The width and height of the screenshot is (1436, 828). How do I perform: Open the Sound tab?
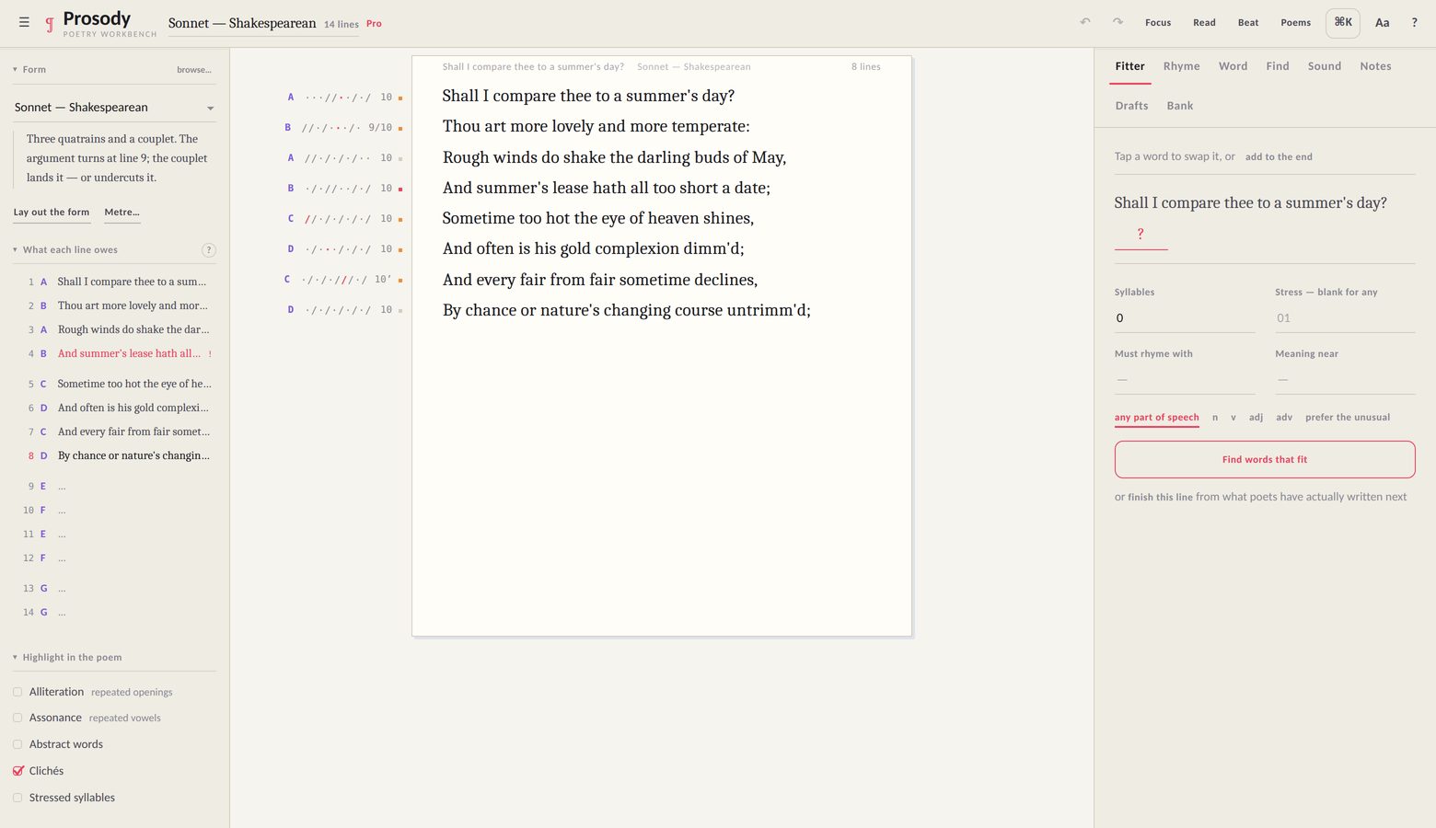coord(1324,66)
